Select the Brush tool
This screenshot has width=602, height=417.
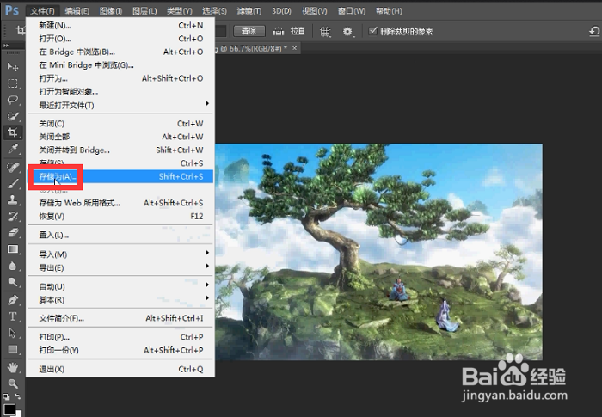[x=13, y=183]
